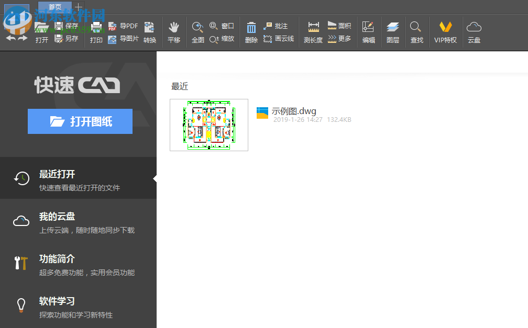Click 更多 to see more measurement tools

(x=340, y=39)
